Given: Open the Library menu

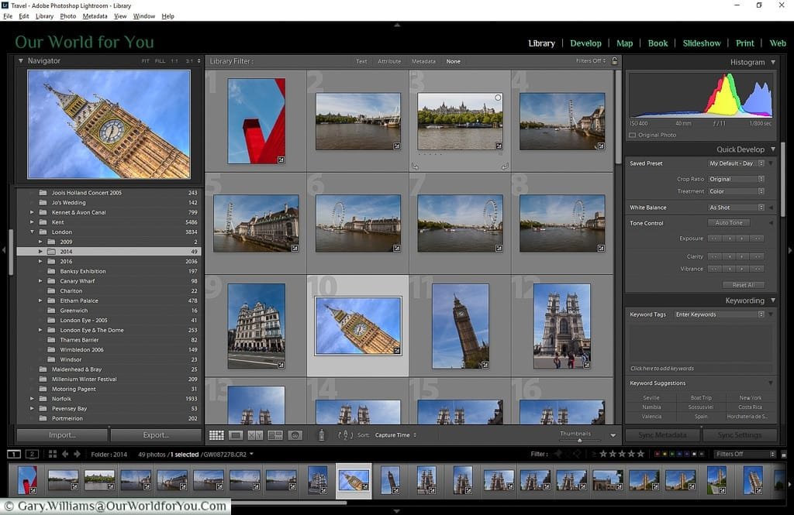Looking at the screenshot, I should tap(44, 16).
